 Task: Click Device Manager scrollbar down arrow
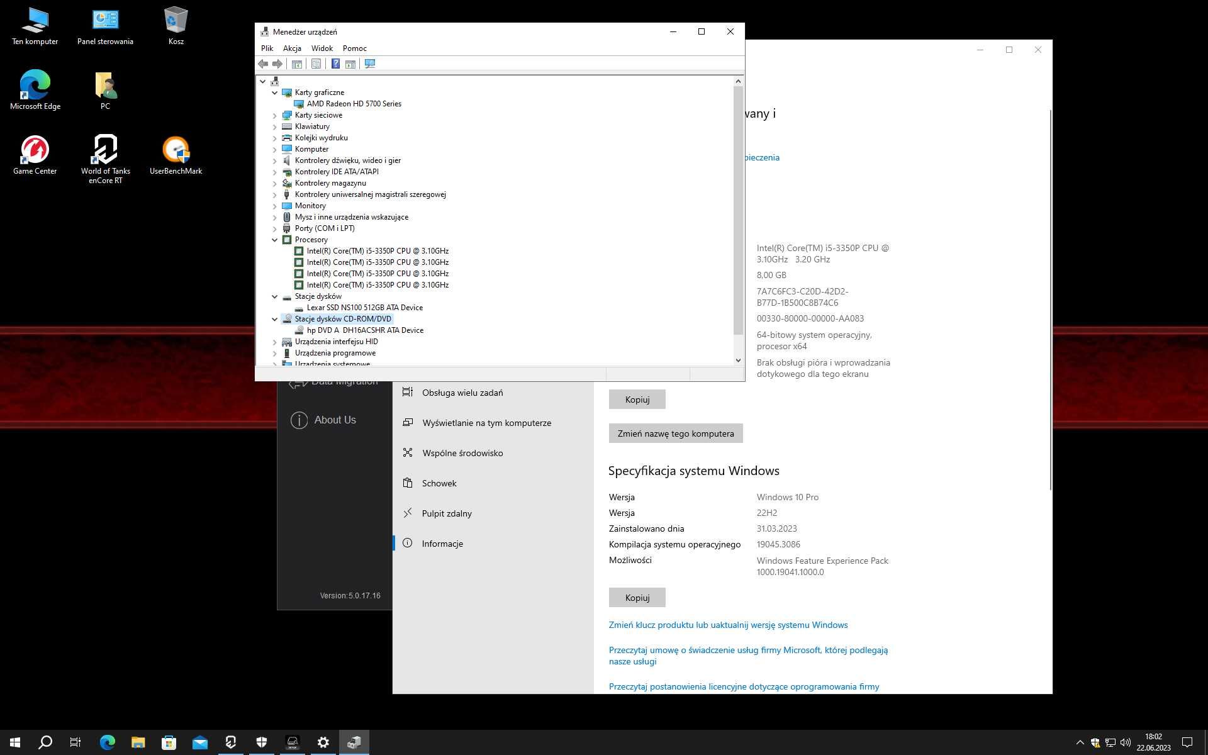click(x=738, y=361)
